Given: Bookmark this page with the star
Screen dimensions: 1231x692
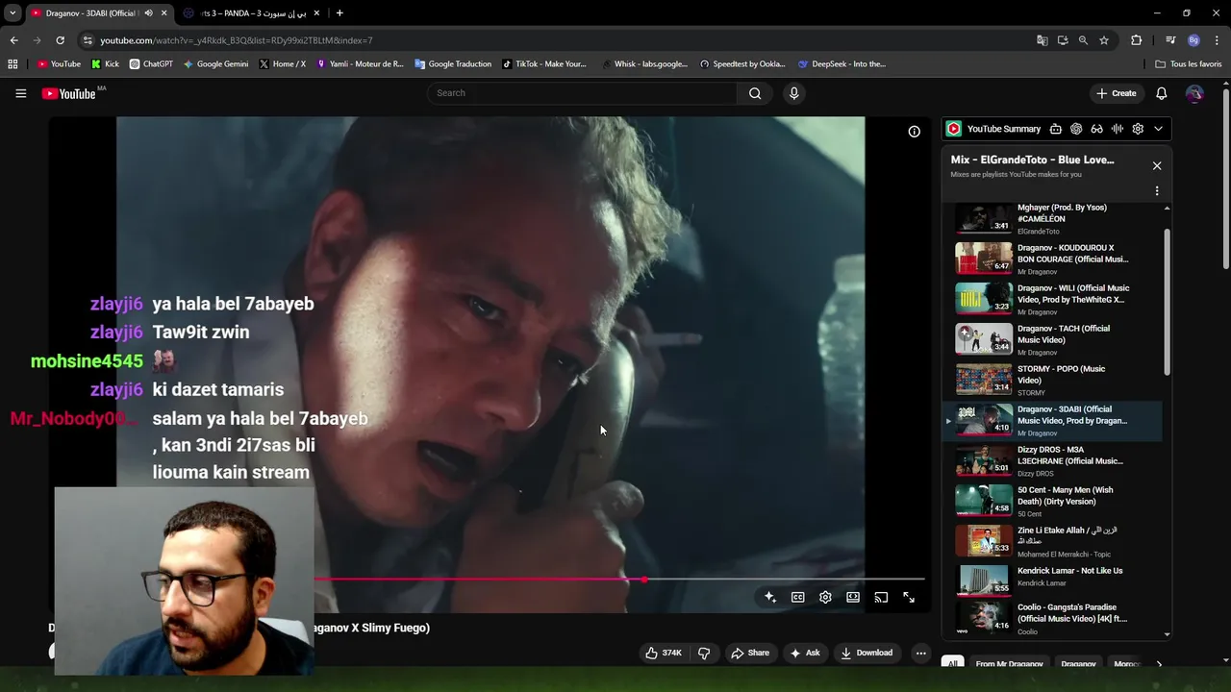Looking at the screenshot, I should [1104, 40].
